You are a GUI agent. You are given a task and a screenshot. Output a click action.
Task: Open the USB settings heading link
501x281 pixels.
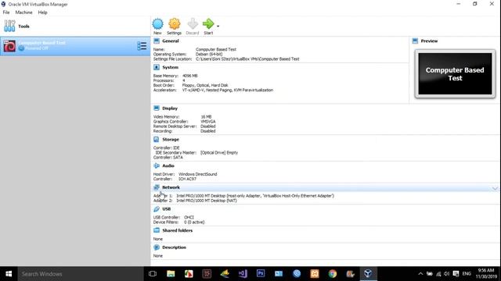pos(167,209)
